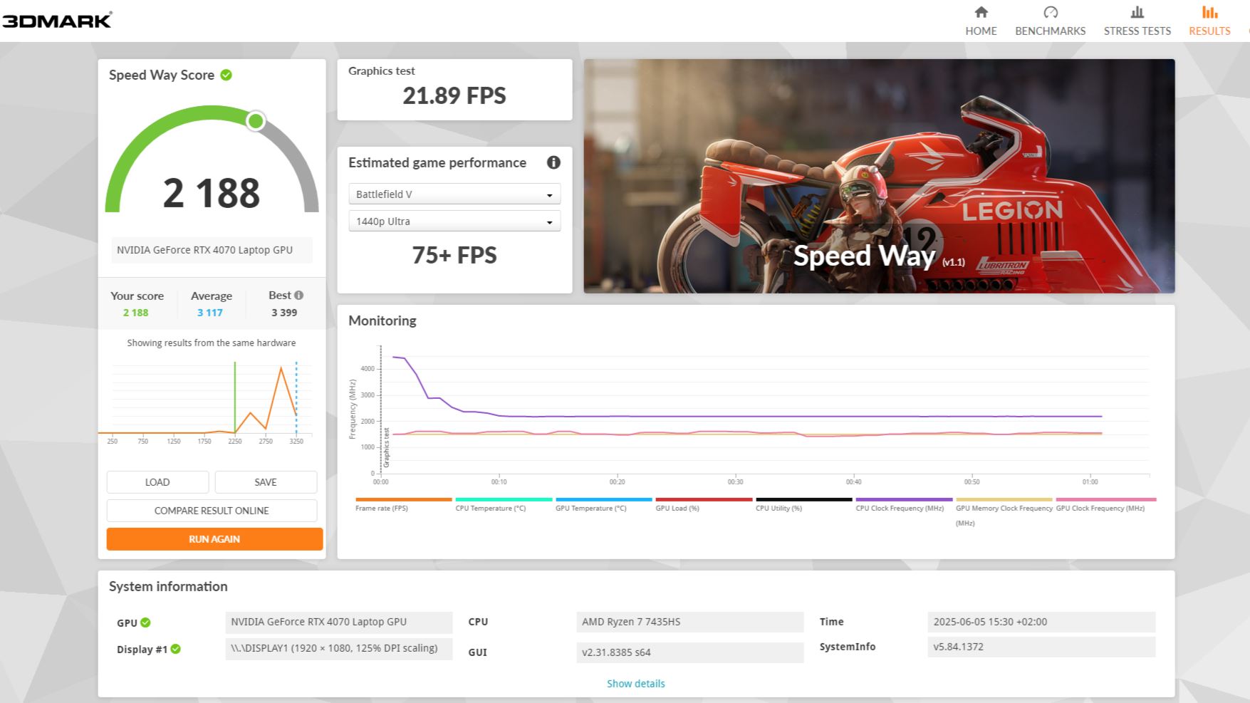Click the Average score 3 117
The image size is (1250, 703).
point(210,313)
